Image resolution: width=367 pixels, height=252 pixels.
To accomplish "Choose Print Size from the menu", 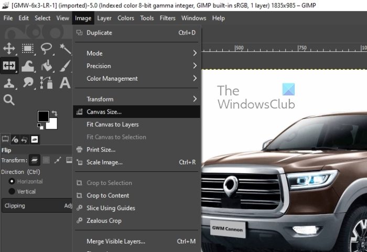I will click(137, 149).
